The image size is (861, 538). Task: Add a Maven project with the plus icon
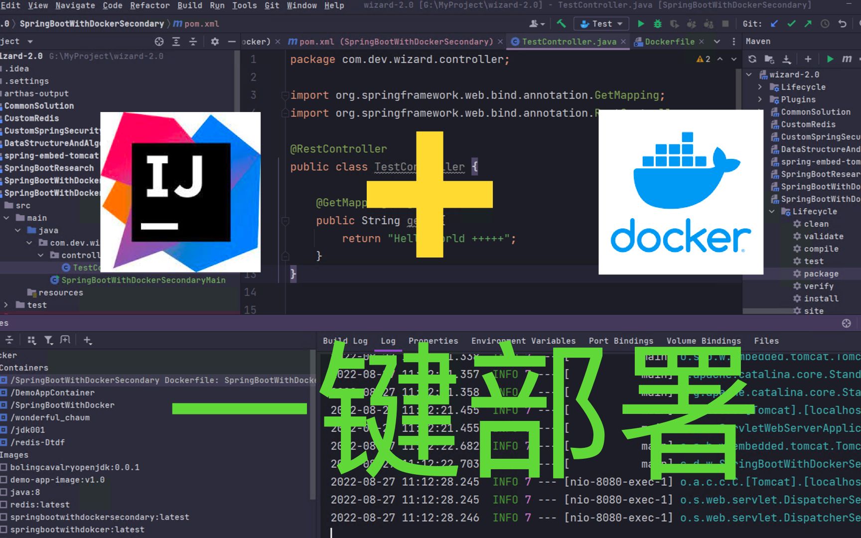[x=808, y=59]
